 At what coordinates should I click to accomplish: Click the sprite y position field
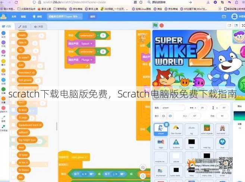pos(224,108)
